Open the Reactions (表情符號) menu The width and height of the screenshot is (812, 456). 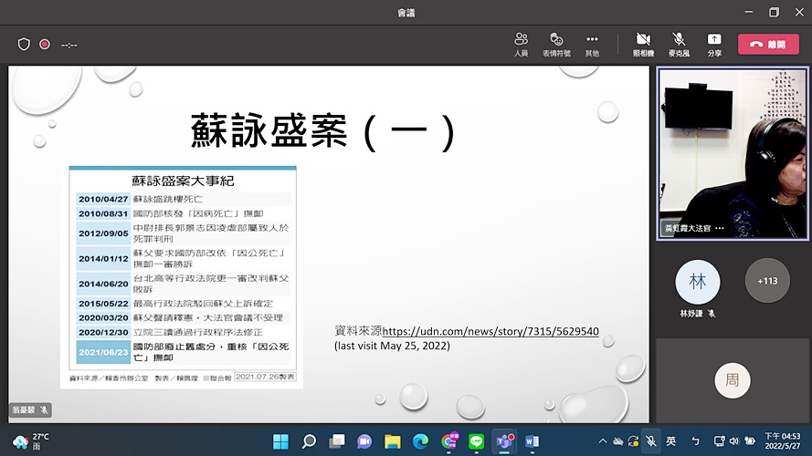pyautogui.click(x=555, y=44)
